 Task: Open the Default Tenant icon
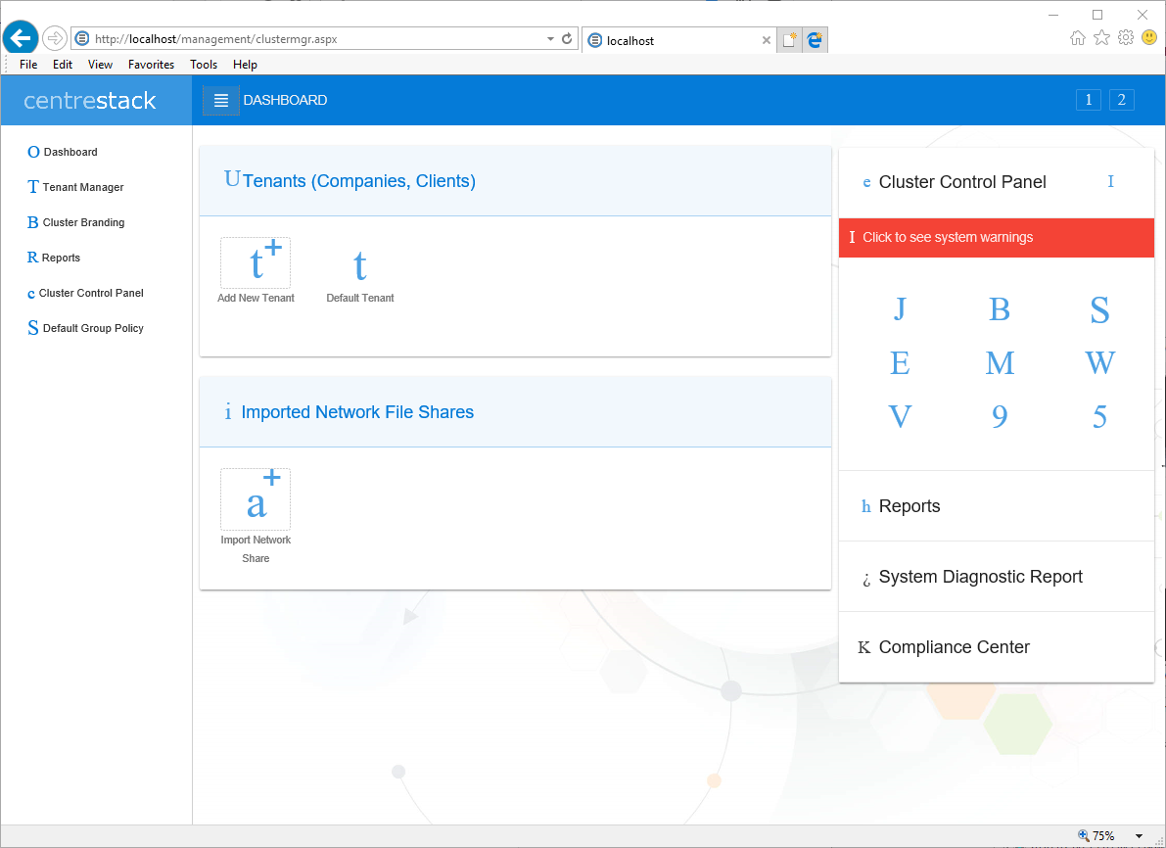360,265
